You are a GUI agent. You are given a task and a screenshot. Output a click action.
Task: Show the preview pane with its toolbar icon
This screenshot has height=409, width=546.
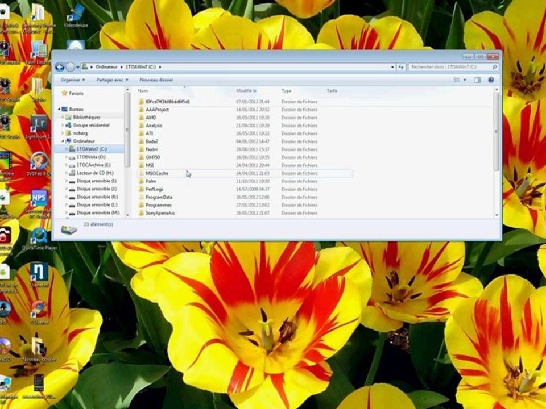[477, 80]
